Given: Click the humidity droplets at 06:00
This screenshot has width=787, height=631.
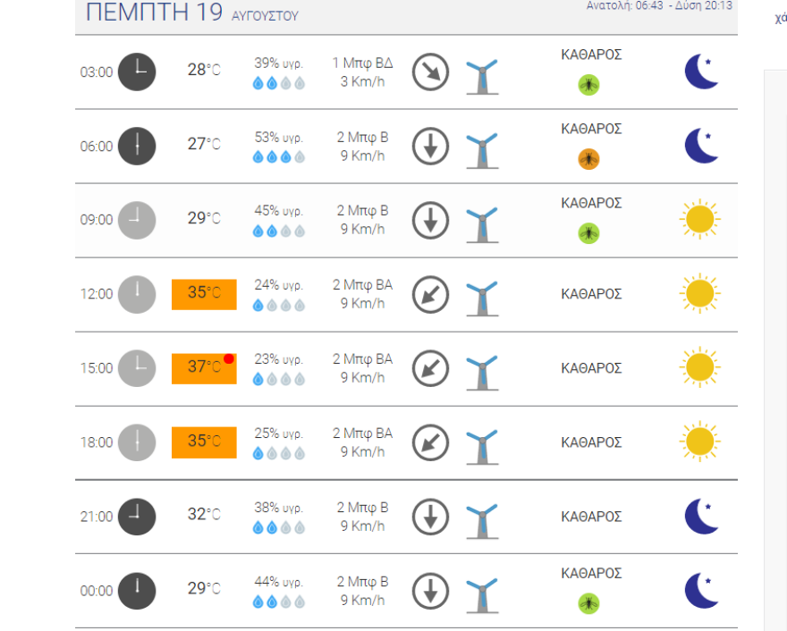Looking at the screenshot, I should 279,156.
